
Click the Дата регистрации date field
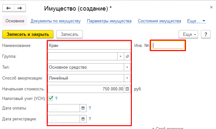coord(64,119)
